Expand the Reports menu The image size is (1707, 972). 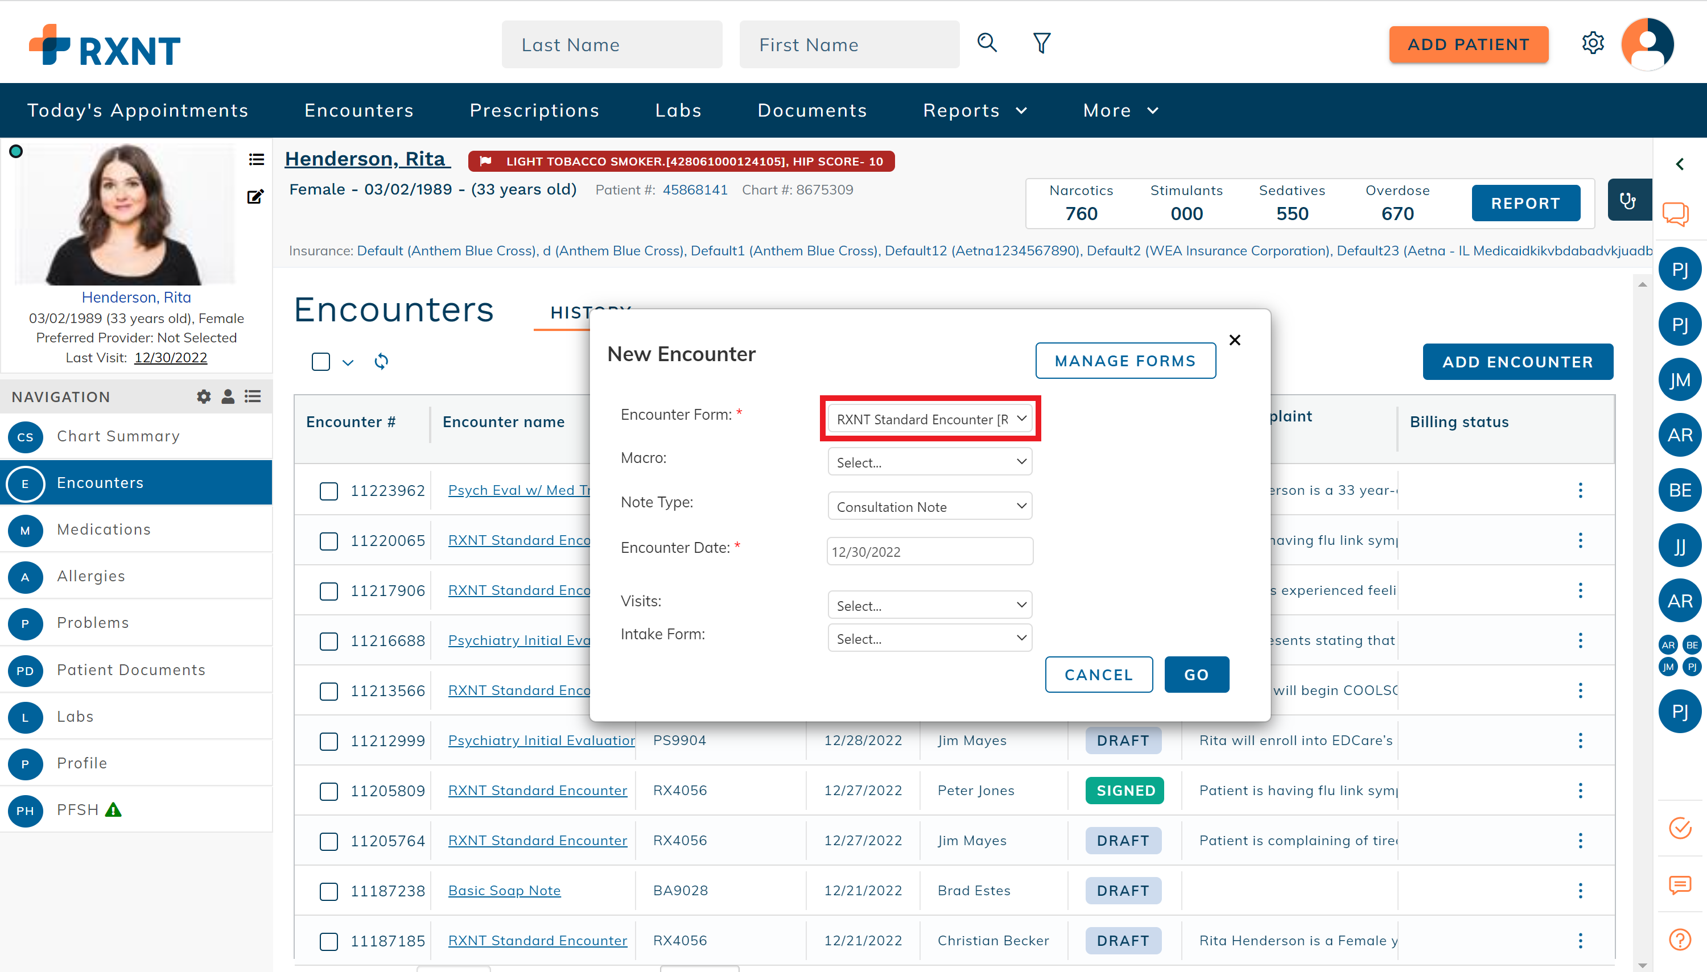click(x=974, y=110)
